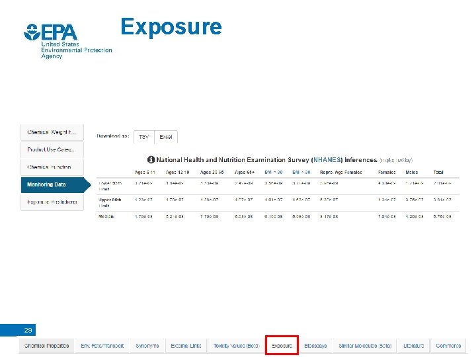
Task: Open Exposure Predictions in the sidebar
Action: [52, 202]
